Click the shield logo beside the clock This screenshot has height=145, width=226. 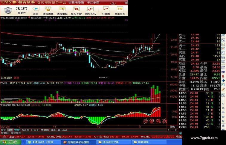[8, 10]
